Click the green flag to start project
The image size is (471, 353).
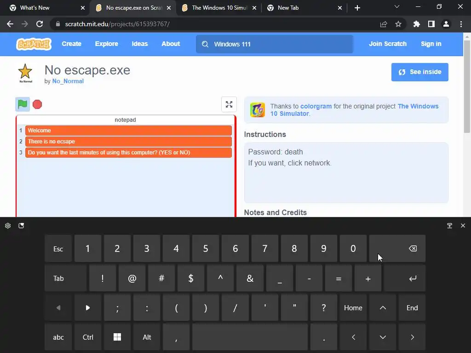(23, 104)
